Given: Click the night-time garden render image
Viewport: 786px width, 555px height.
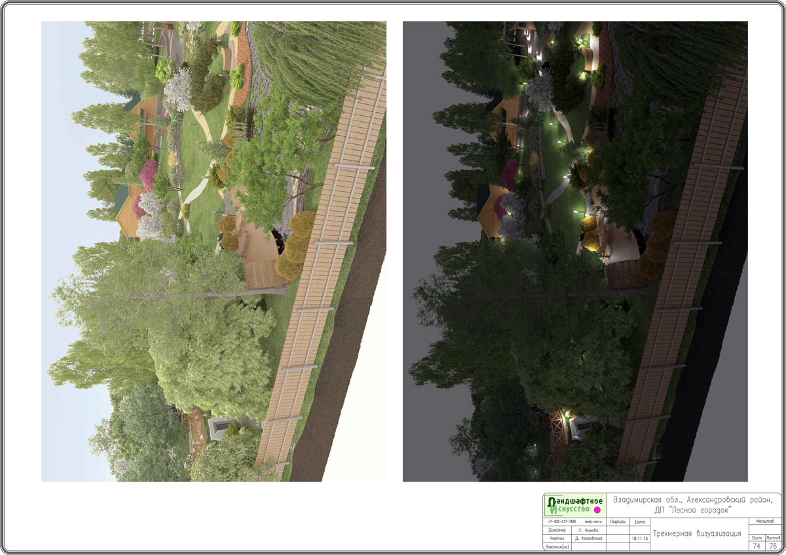Looking at the screenshot, I should pyautogui.click(x=575, y=252).
